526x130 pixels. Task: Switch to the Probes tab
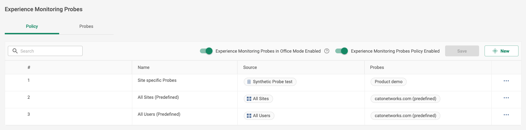(86, 26)
